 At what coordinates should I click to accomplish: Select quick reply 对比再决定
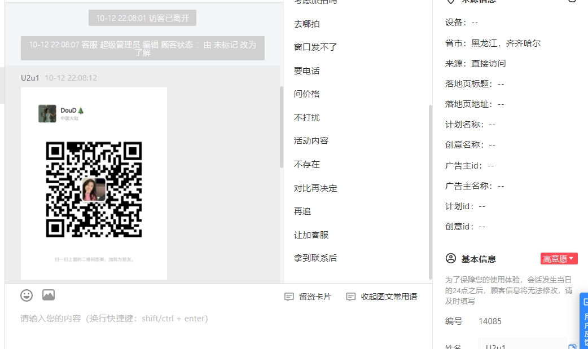click(x=315, y=188)
